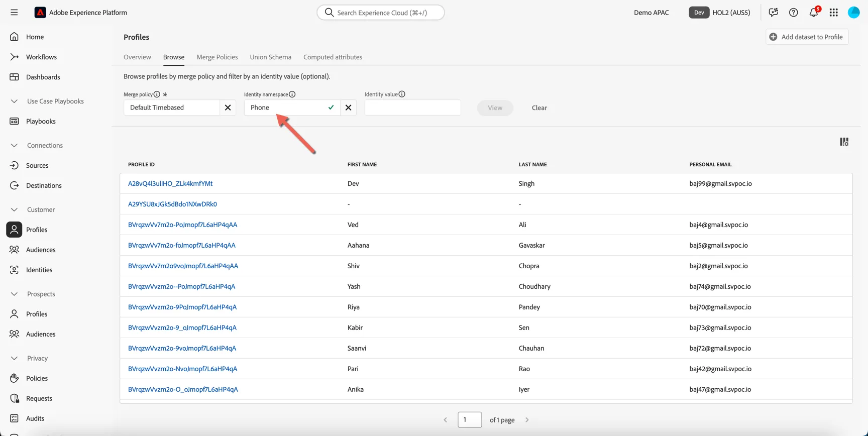Open the Merge policy dropdown
This screenshot has height=436, width=868.
tap(172, 107)
